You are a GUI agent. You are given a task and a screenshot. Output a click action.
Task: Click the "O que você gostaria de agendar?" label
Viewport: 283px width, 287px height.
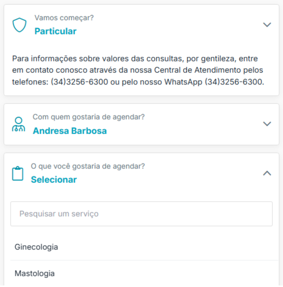click(88, 166)
